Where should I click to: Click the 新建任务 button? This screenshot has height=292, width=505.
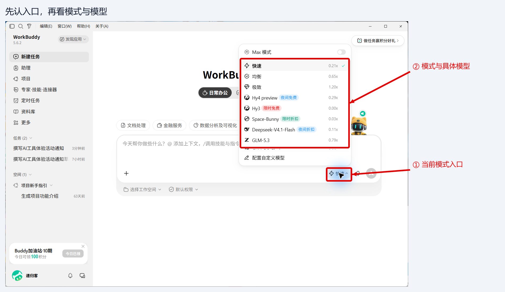point(49,57)
